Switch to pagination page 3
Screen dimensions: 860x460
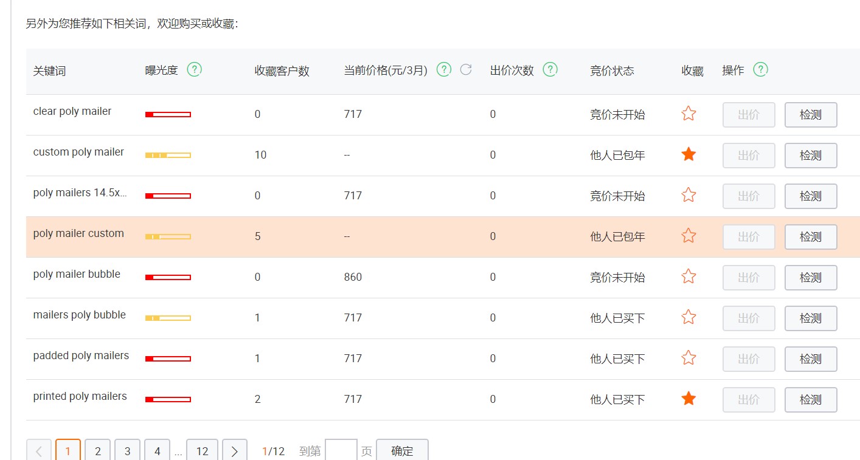127,451
